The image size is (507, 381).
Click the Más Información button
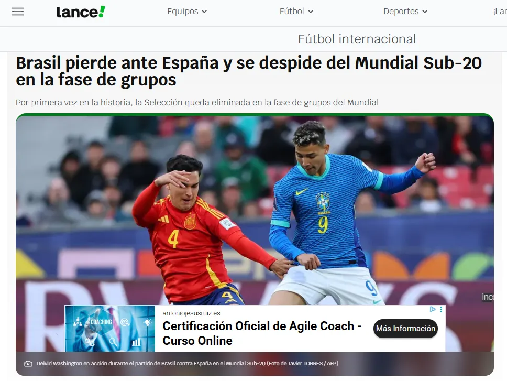click(405, 329)
